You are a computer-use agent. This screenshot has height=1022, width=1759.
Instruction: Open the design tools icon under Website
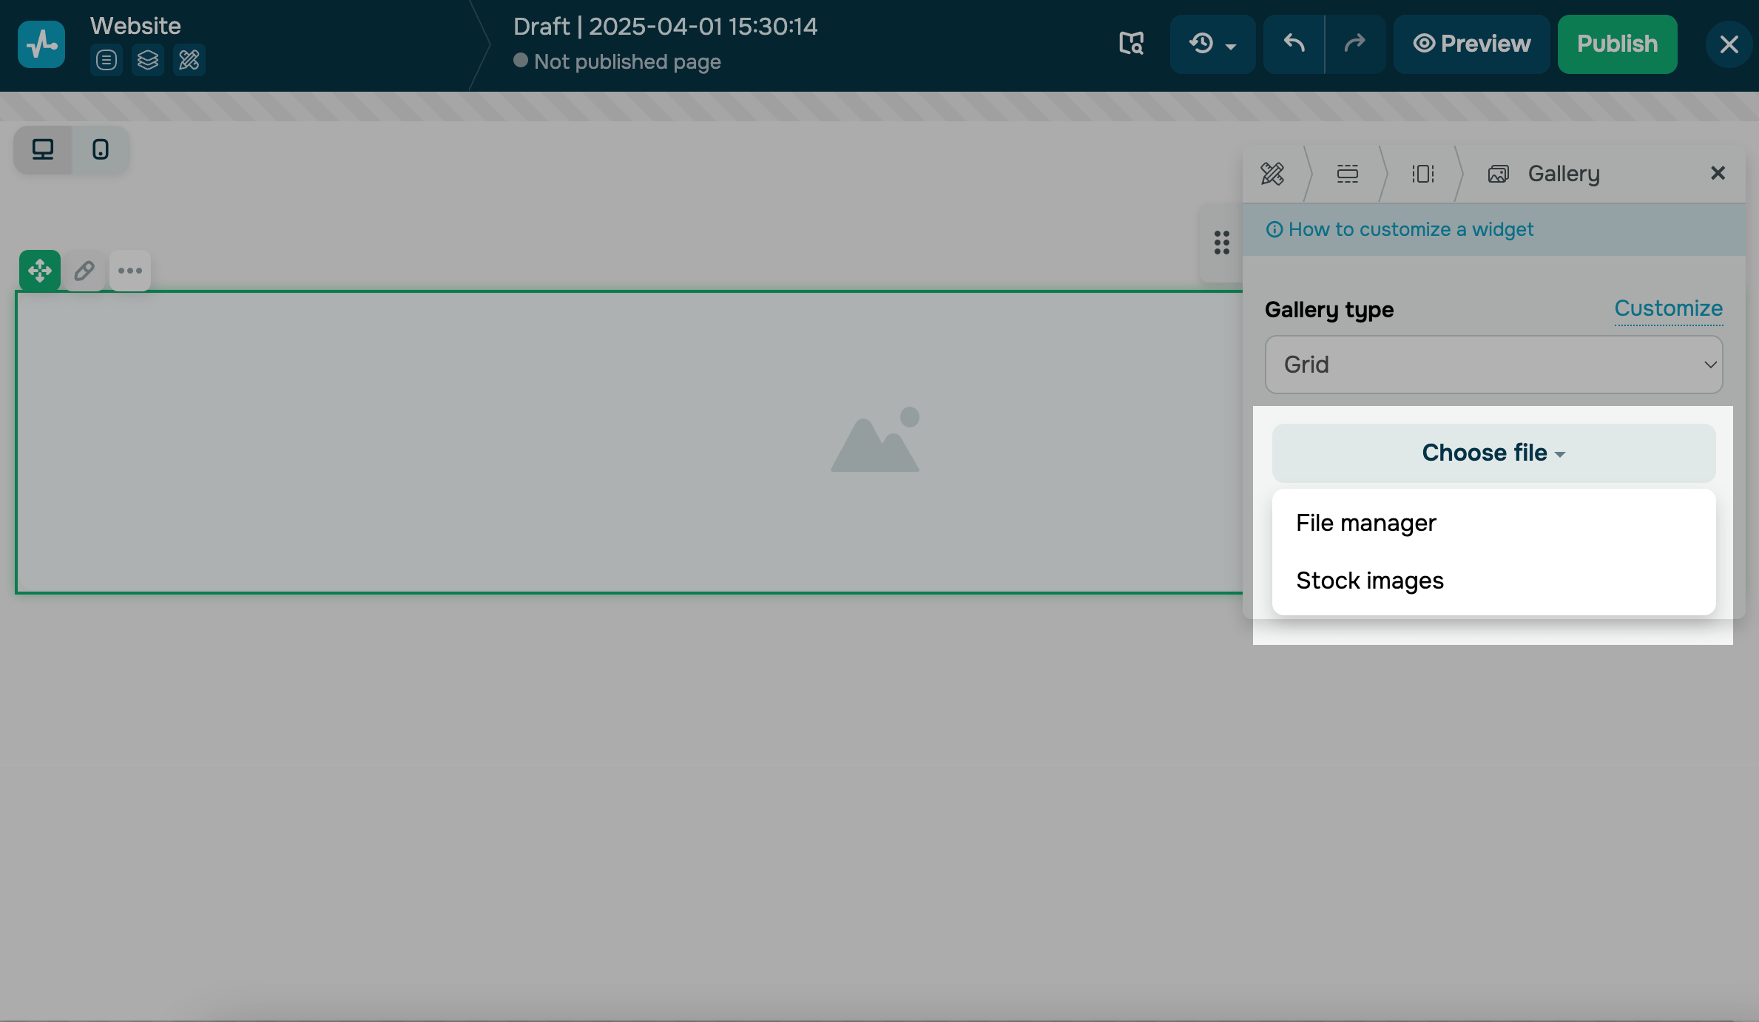[189, 60]
